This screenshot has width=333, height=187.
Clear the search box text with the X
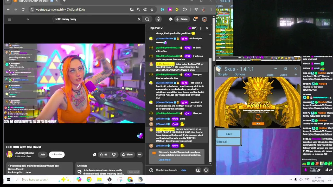point(139,19)
